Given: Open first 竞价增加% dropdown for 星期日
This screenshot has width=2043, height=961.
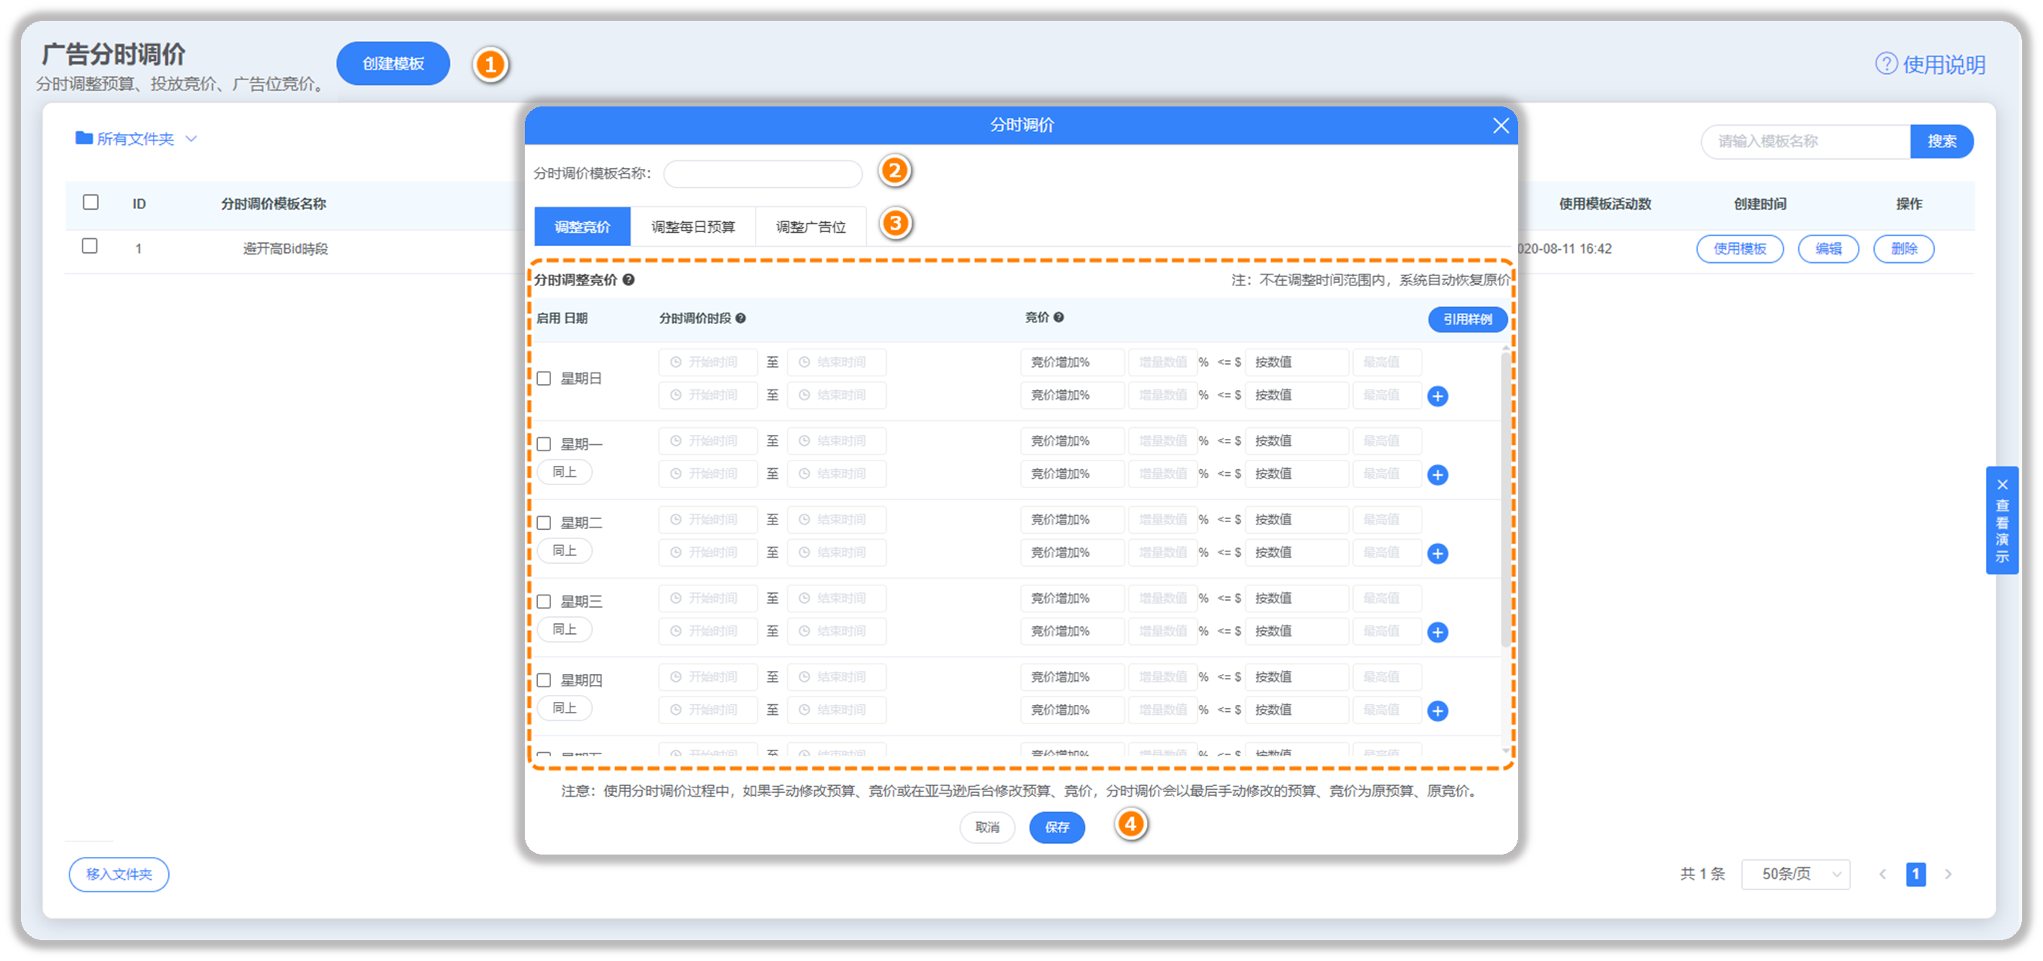Looking at the screenshot, I should [x=1071, y=362].
